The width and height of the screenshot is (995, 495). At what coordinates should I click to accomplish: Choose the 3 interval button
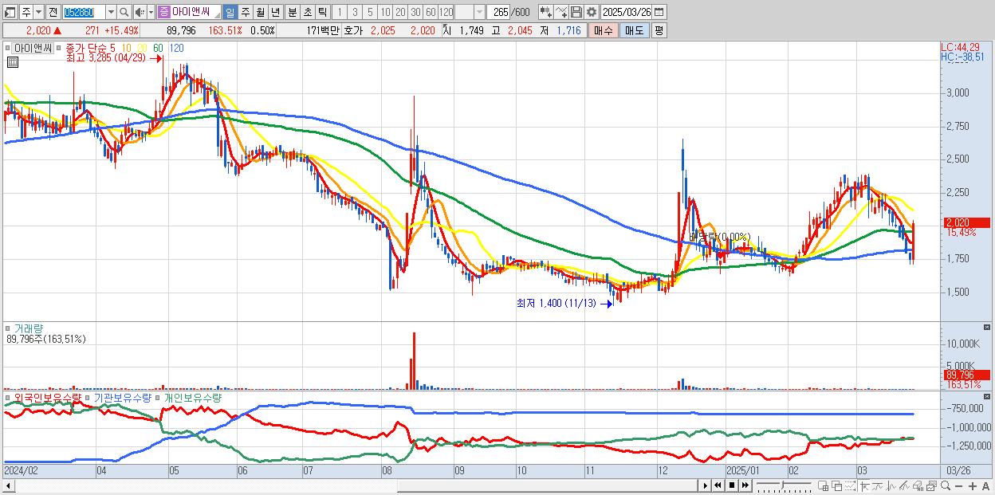(355, 12)
